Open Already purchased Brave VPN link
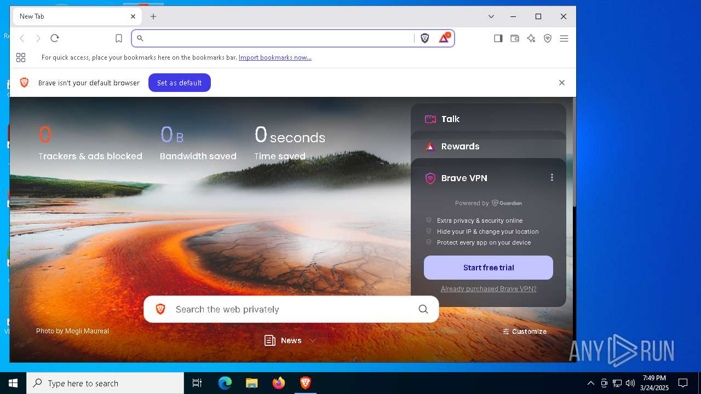Image resolution: width=701 pixels, height=394 pixels. coord(488,289)
